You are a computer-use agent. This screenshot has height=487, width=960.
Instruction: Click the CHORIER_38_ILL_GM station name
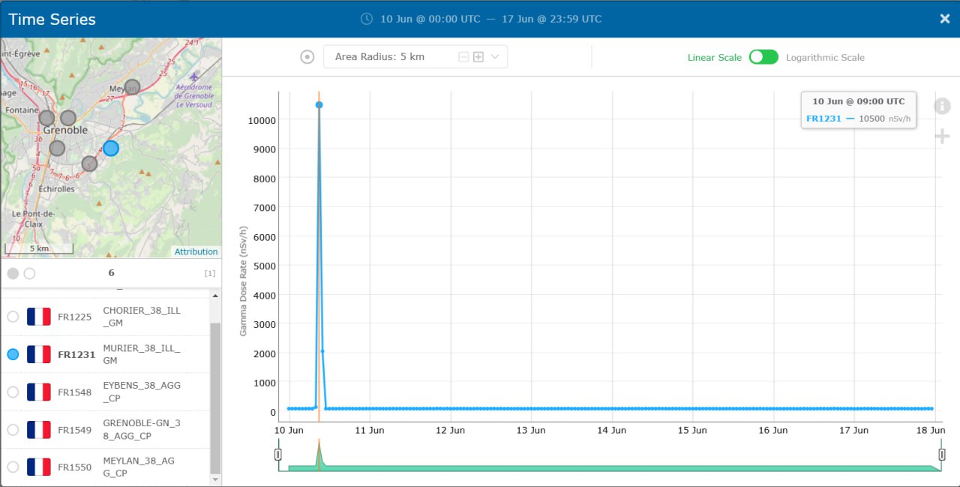tap(142, 317)
